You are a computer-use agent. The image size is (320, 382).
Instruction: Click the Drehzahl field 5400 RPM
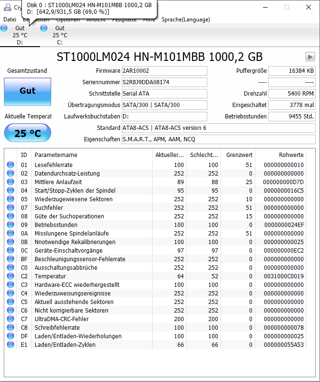click(292, 94)
